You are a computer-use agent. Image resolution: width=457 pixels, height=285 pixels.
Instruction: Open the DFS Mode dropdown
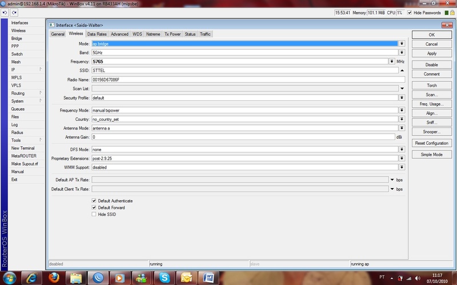click(x=402, y=149)
